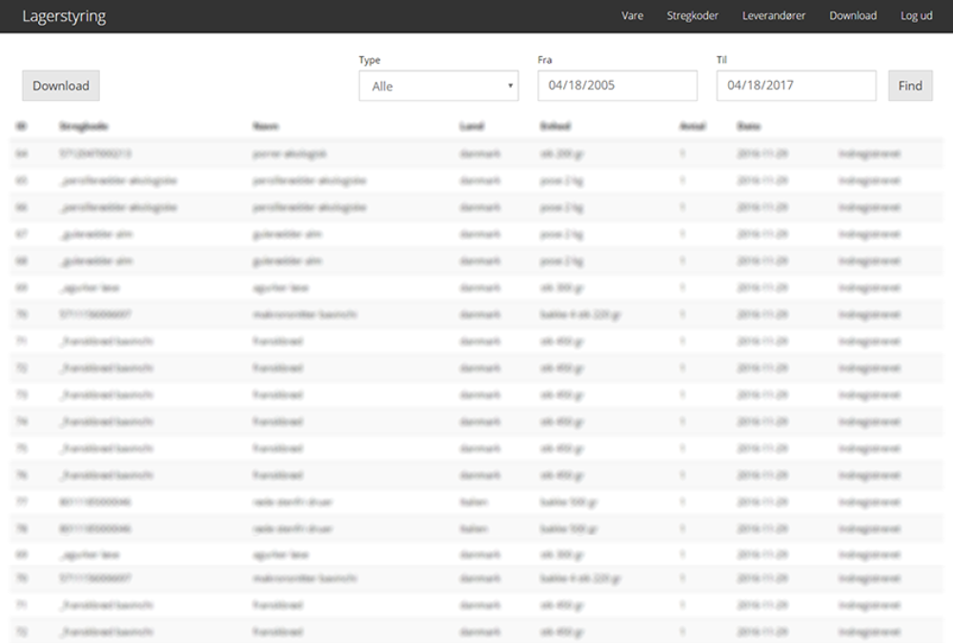Click the Lagerstyring brand title
This screenshot has width=953, height=643.
coord(64,16)
